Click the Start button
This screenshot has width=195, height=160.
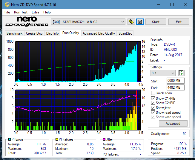(x=156, y=22)
